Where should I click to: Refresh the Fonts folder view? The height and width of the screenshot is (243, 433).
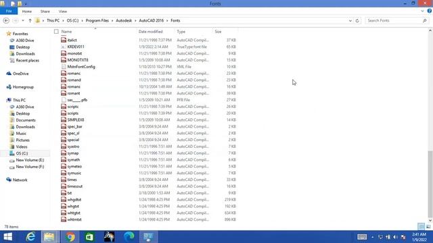357,21
